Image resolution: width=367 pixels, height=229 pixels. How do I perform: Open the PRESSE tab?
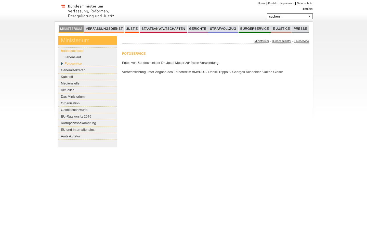point(300,29)
